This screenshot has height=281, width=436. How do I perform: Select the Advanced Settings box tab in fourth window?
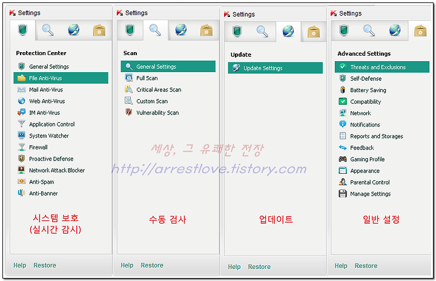coord(420,30)
